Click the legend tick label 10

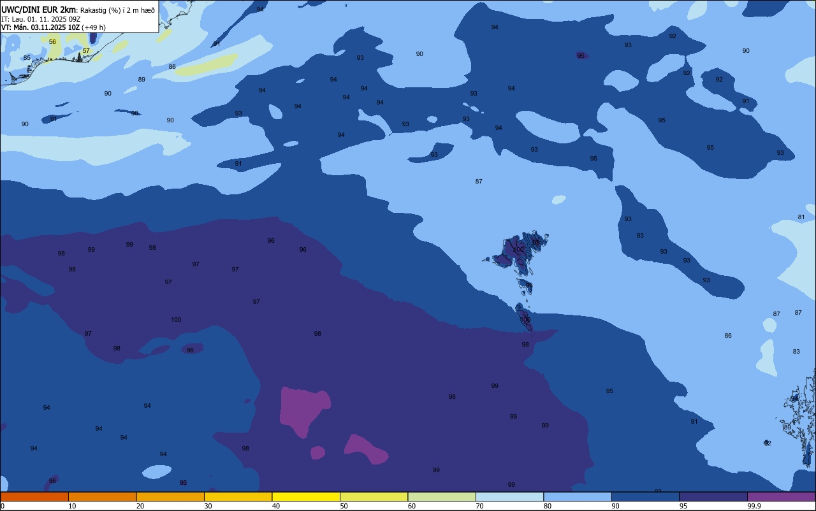point(72,506)
